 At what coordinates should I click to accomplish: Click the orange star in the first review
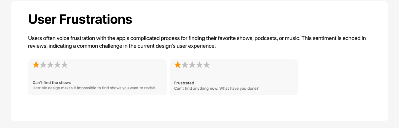tap(36, 65)
